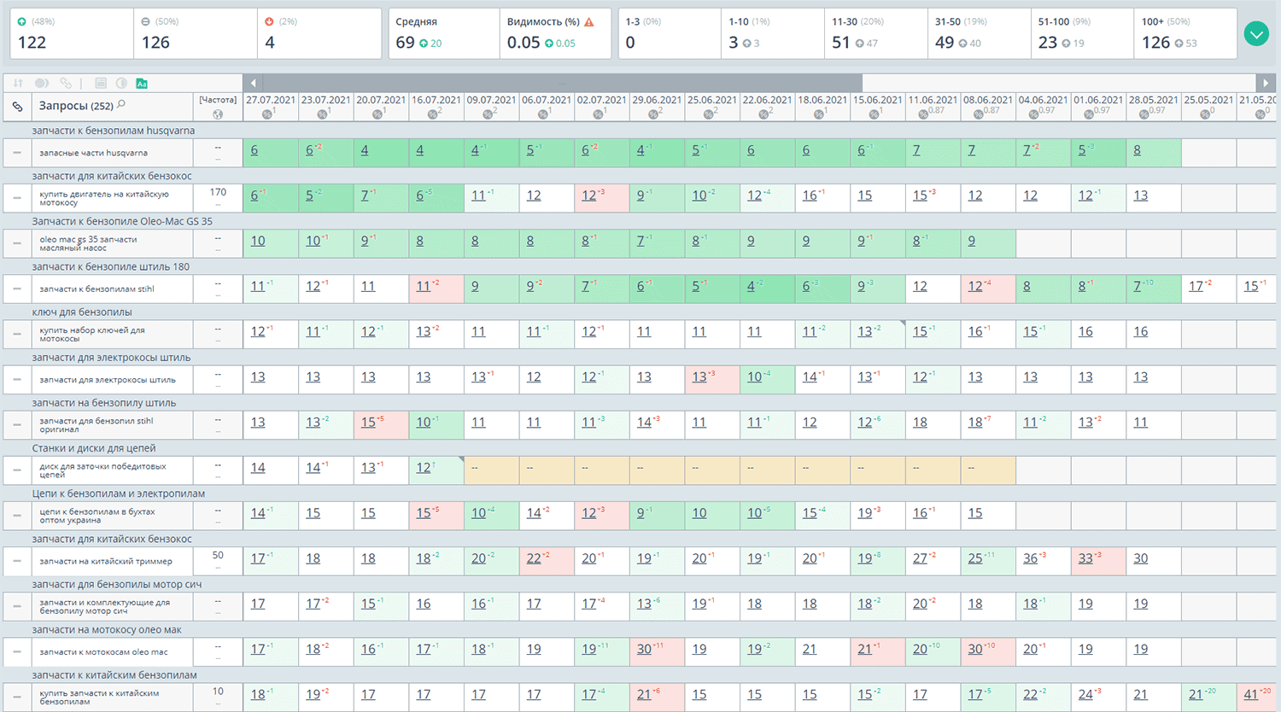The width and height of the screenshot is (1281, 712).
Task: Click the sort arrows icon in toolbar
Action: click(18, 83)
